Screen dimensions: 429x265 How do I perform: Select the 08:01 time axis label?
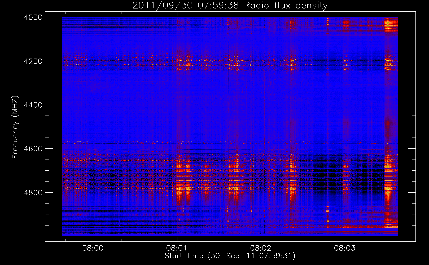pos(177,248)
